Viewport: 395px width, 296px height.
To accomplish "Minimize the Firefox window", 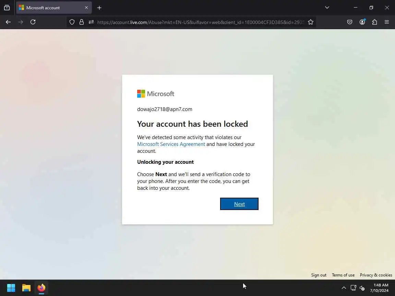I will click(356, 8).
